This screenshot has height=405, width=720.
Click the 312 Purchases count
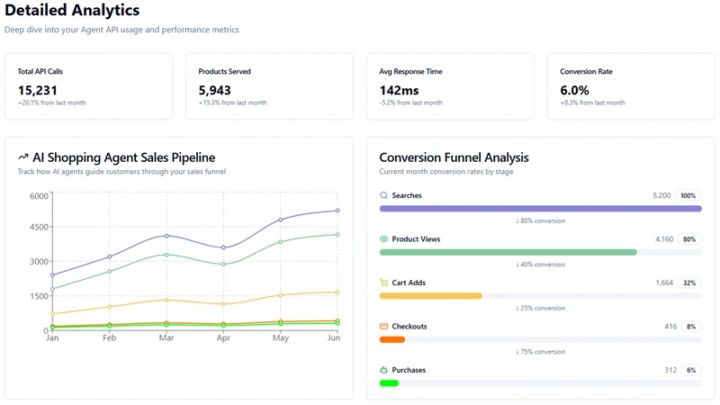pyautogui.click(x=670, y=370)
